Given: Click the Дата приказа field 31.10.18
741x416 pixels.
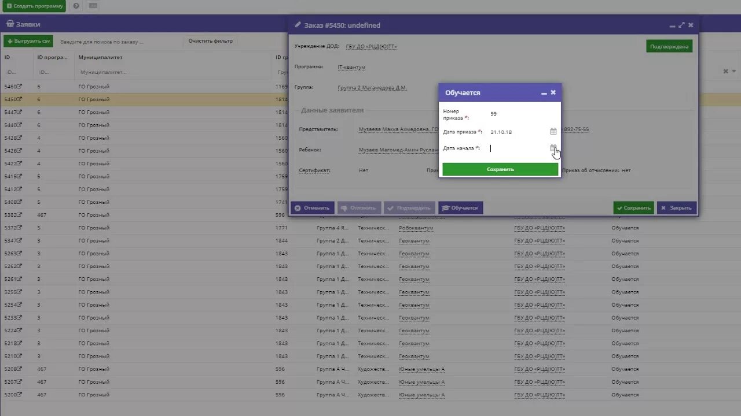Looking at the screenshot, I should (x=518, y=132).
